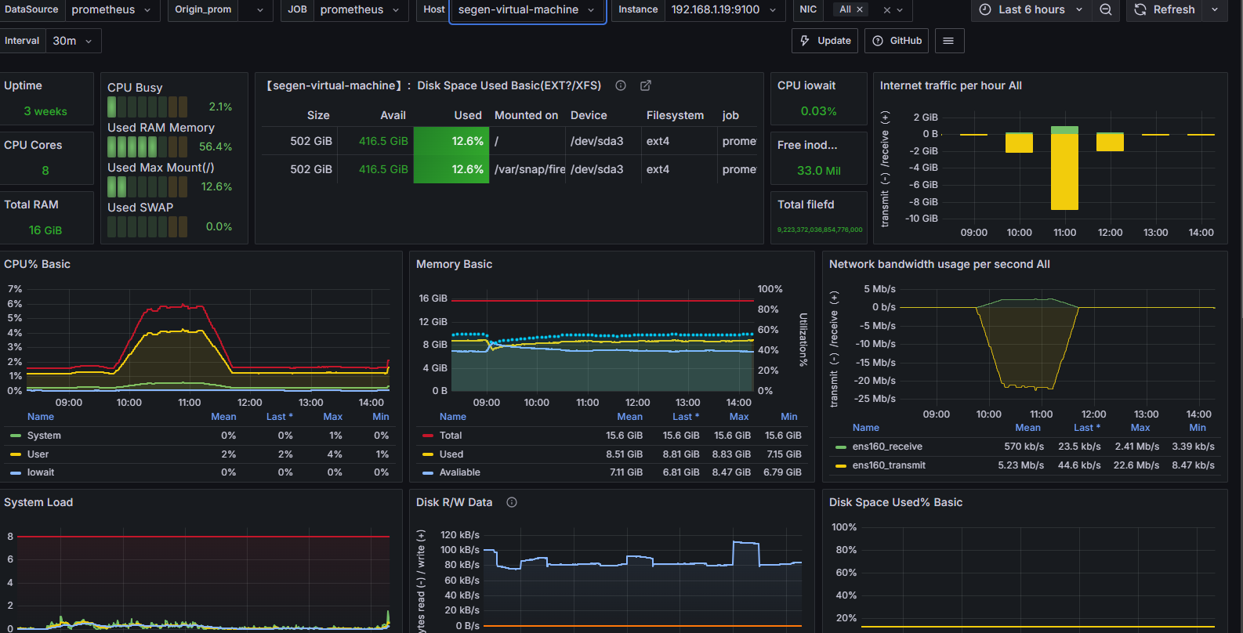Open the JOB prometheus dropdown
Viewport: 1243px width, 633px height.
click(x=361, y=9)
